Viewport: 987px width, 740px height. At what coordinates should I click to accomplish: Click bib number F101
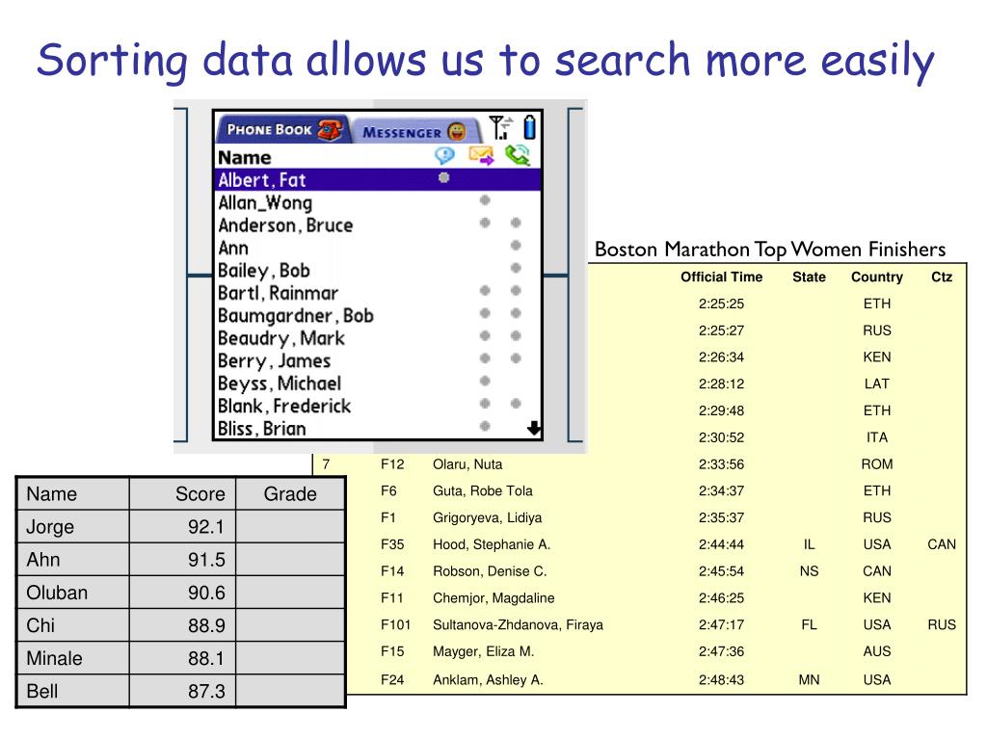point(395,624)
